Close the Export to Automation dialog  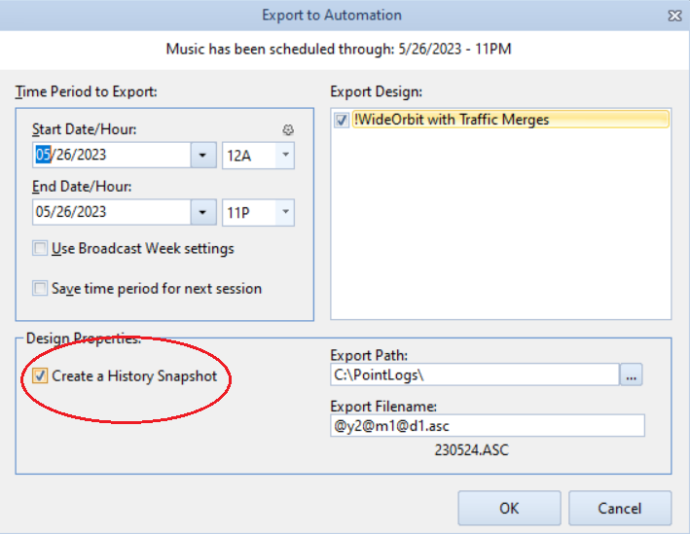tap(674, 16)
